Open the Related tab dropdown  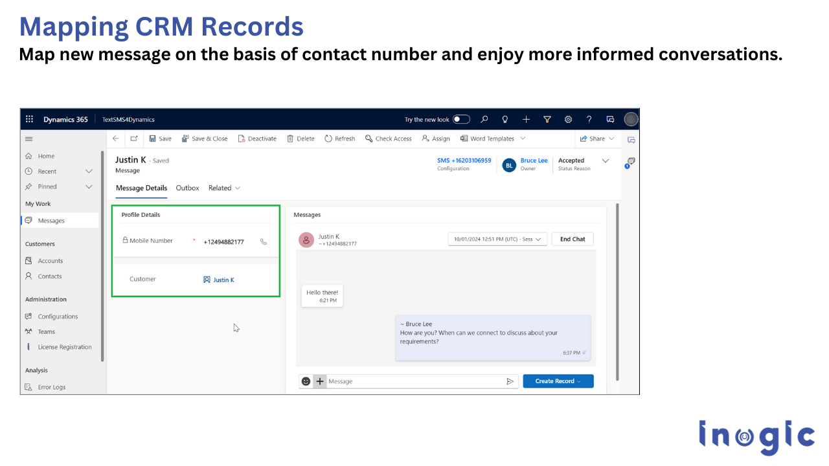point(224,188)
